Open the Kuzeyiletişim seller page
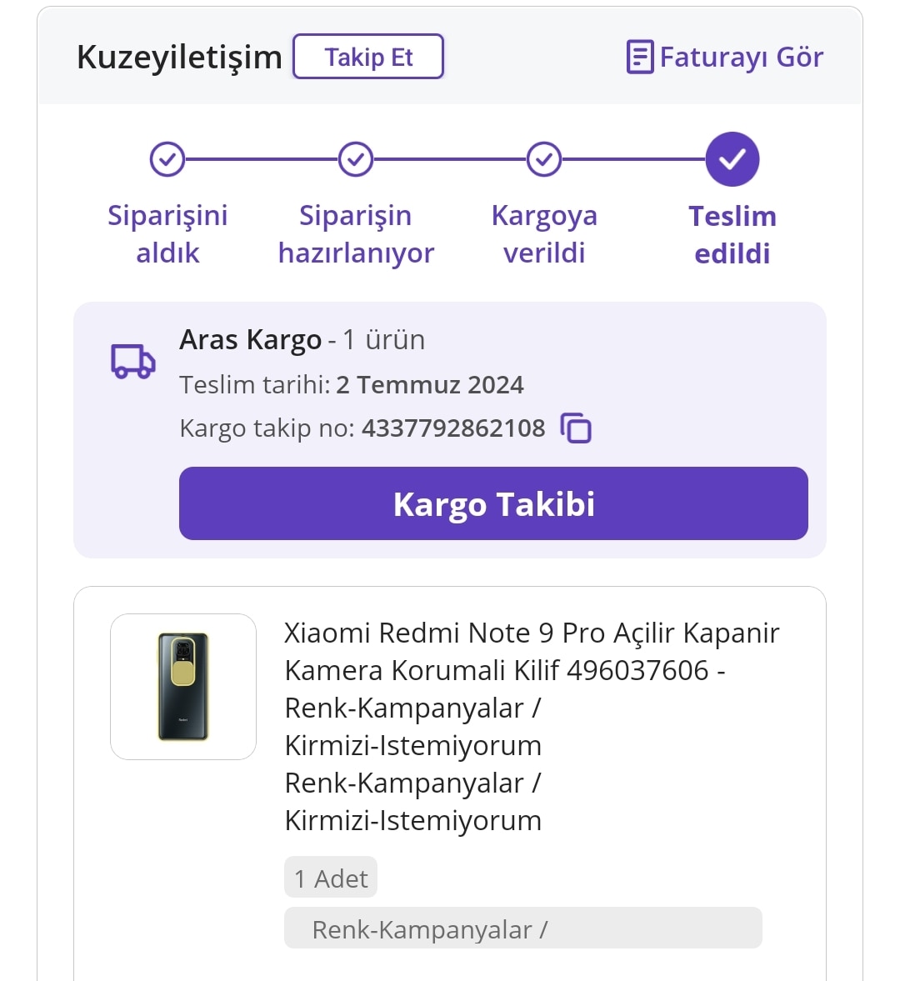The width and height of the screenshot is (900, 981). point(179,57)
